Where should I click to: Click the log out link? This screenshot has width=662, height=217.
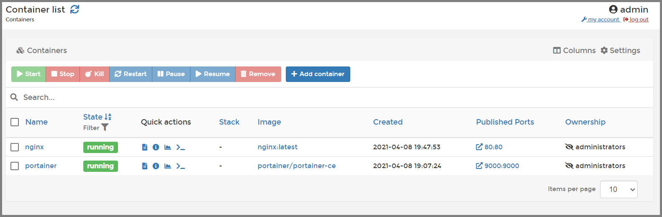click(636, 20)
